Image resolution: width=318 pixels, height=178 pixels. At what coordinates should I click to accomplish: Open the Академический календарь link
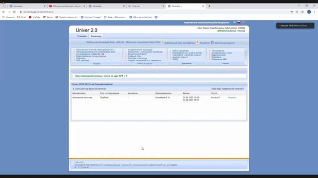point(140,49)
